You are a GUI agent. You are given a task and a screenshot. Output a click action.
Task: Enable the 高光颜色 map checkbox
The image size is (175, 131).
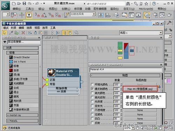coord(92,93)
